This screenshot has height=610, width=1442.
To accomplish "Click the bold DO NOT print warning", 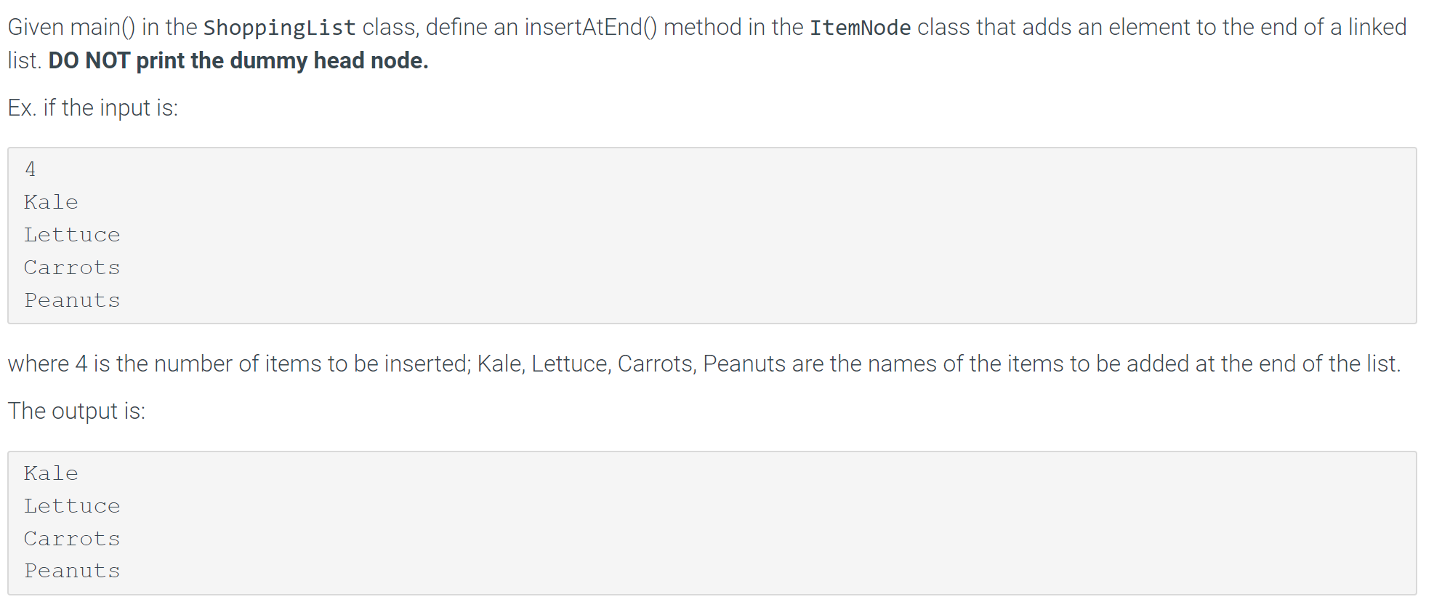I will 238,60.
